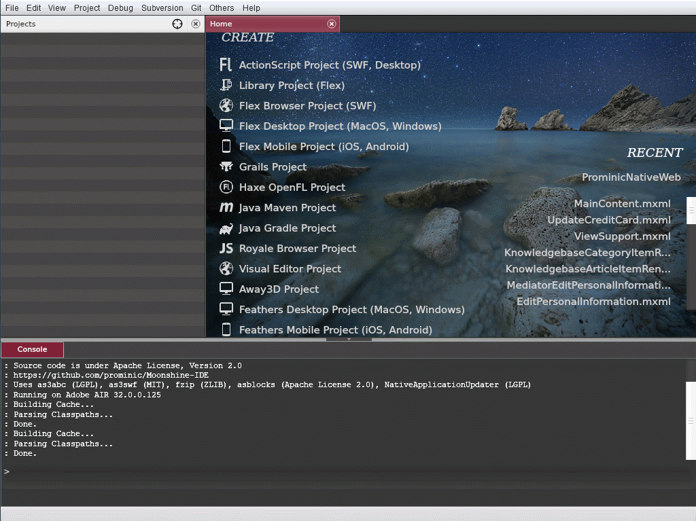The height and width of the screenshot is (521, 696).
Task: Open the Subversion menu
Action: 162,7
